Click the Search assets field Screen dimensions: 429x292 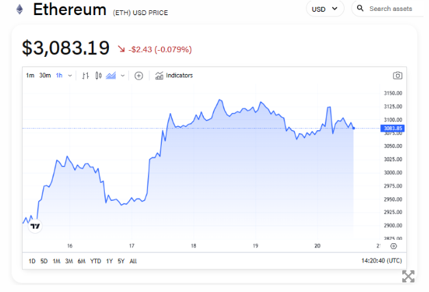point(391,9)
